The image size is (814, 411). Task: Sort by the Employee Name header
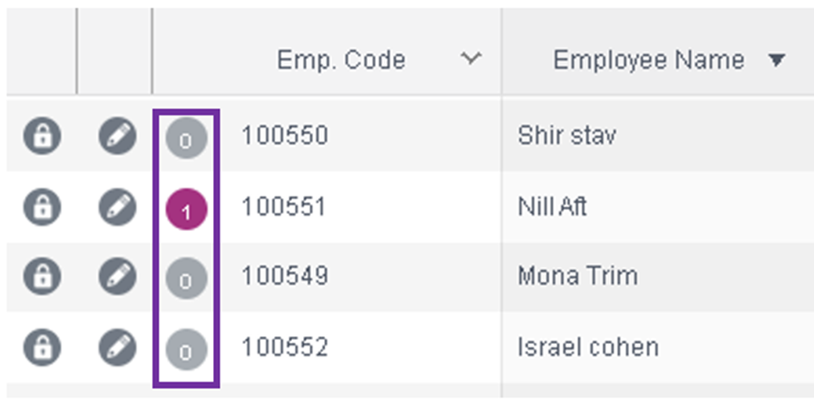tap(648, 59)
